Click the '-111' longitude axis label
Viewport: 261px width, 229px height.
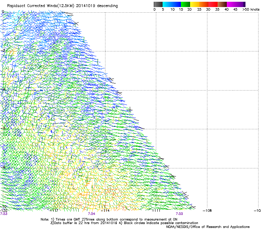click(x=156, y=211)
